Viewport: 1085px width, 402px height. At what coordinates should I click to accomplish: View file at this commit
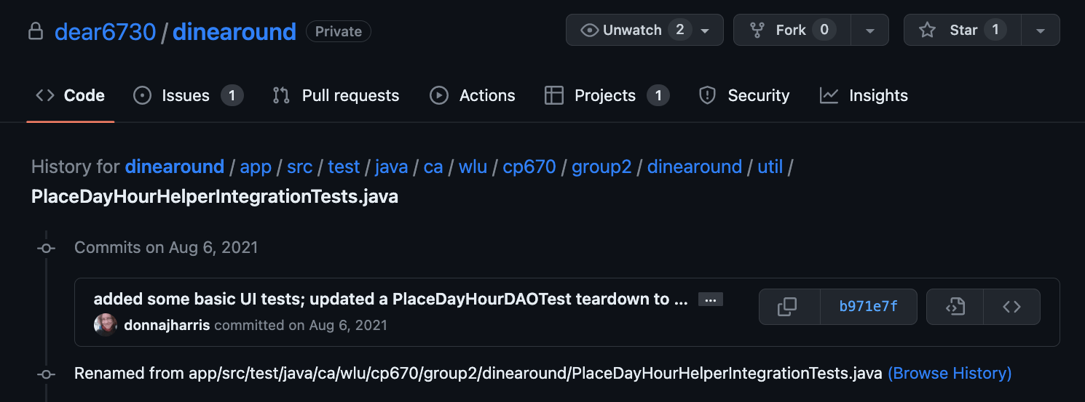coord(955,307)
